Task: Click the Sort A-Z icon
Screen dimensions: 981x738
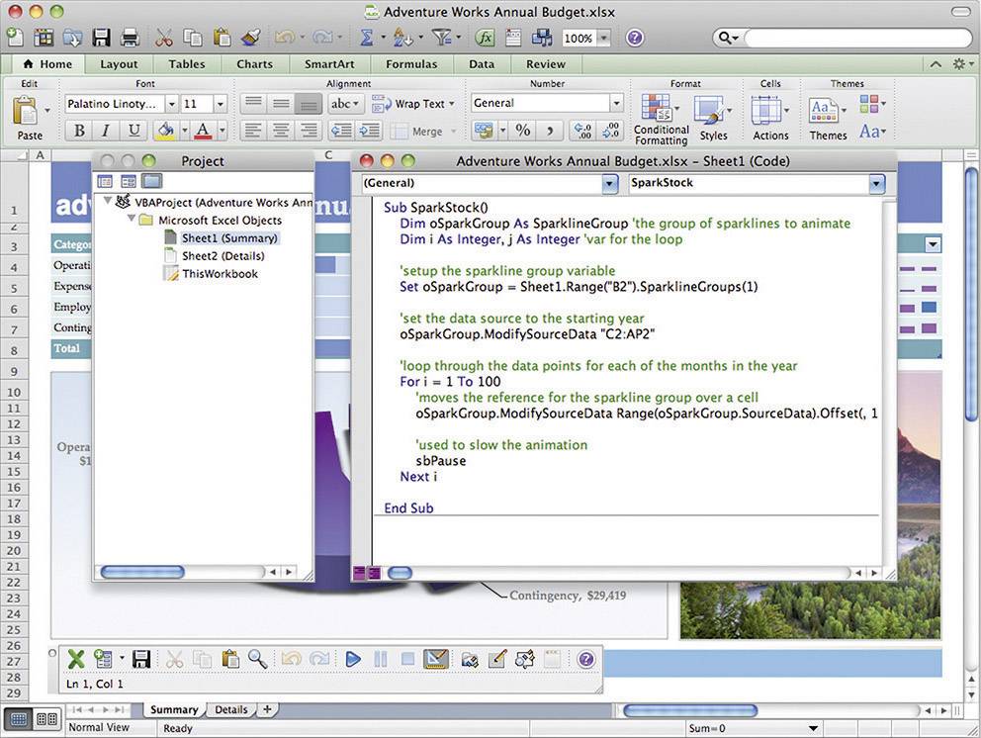Action: (402, 39)
